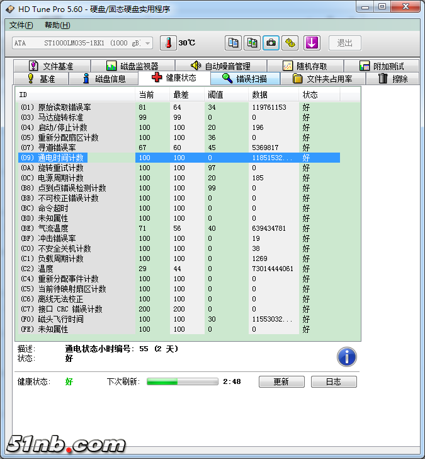This screenshot has height=459, width=425.
Task: Open options with the wrench icon
Action: coord(290,43)
